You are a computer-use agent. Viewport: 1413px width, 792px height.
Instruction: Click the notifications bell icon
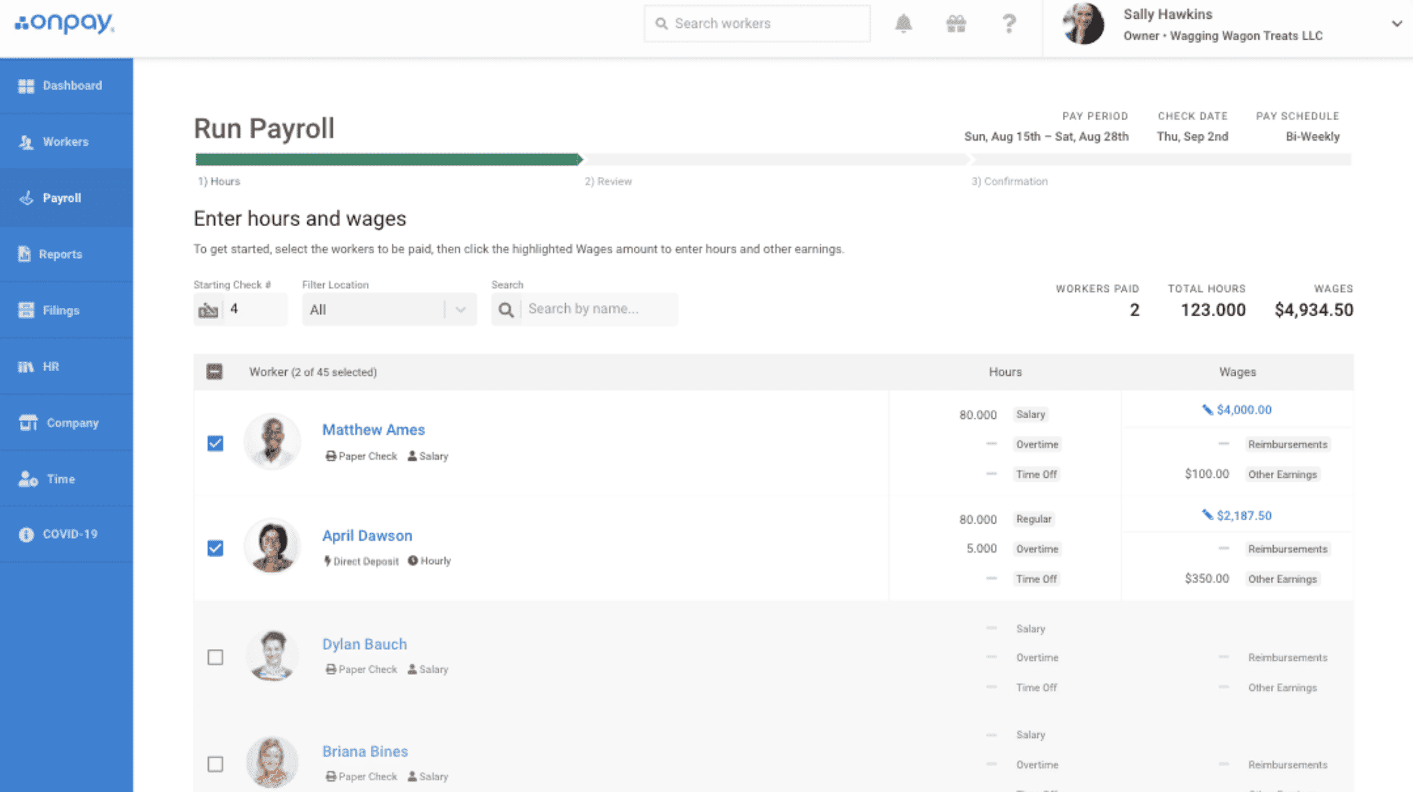tap(903, 24)
